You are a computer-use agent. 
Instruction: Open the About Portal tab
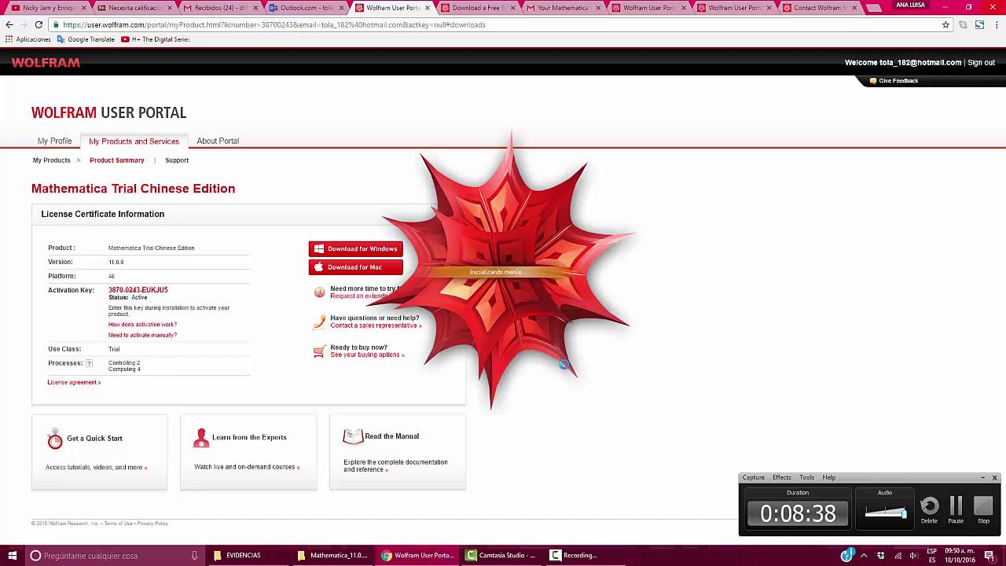pyautogui.click(x=218, y=141)
